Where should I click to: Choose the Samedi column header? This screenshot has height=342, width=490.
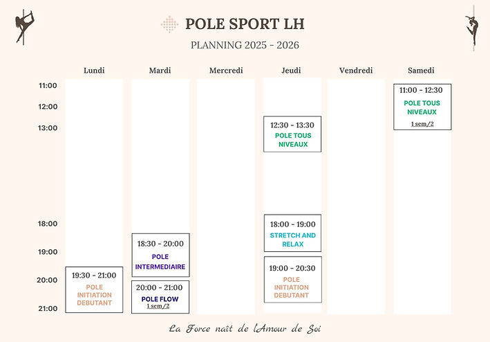pyautogui.click(x=422, y=71)
